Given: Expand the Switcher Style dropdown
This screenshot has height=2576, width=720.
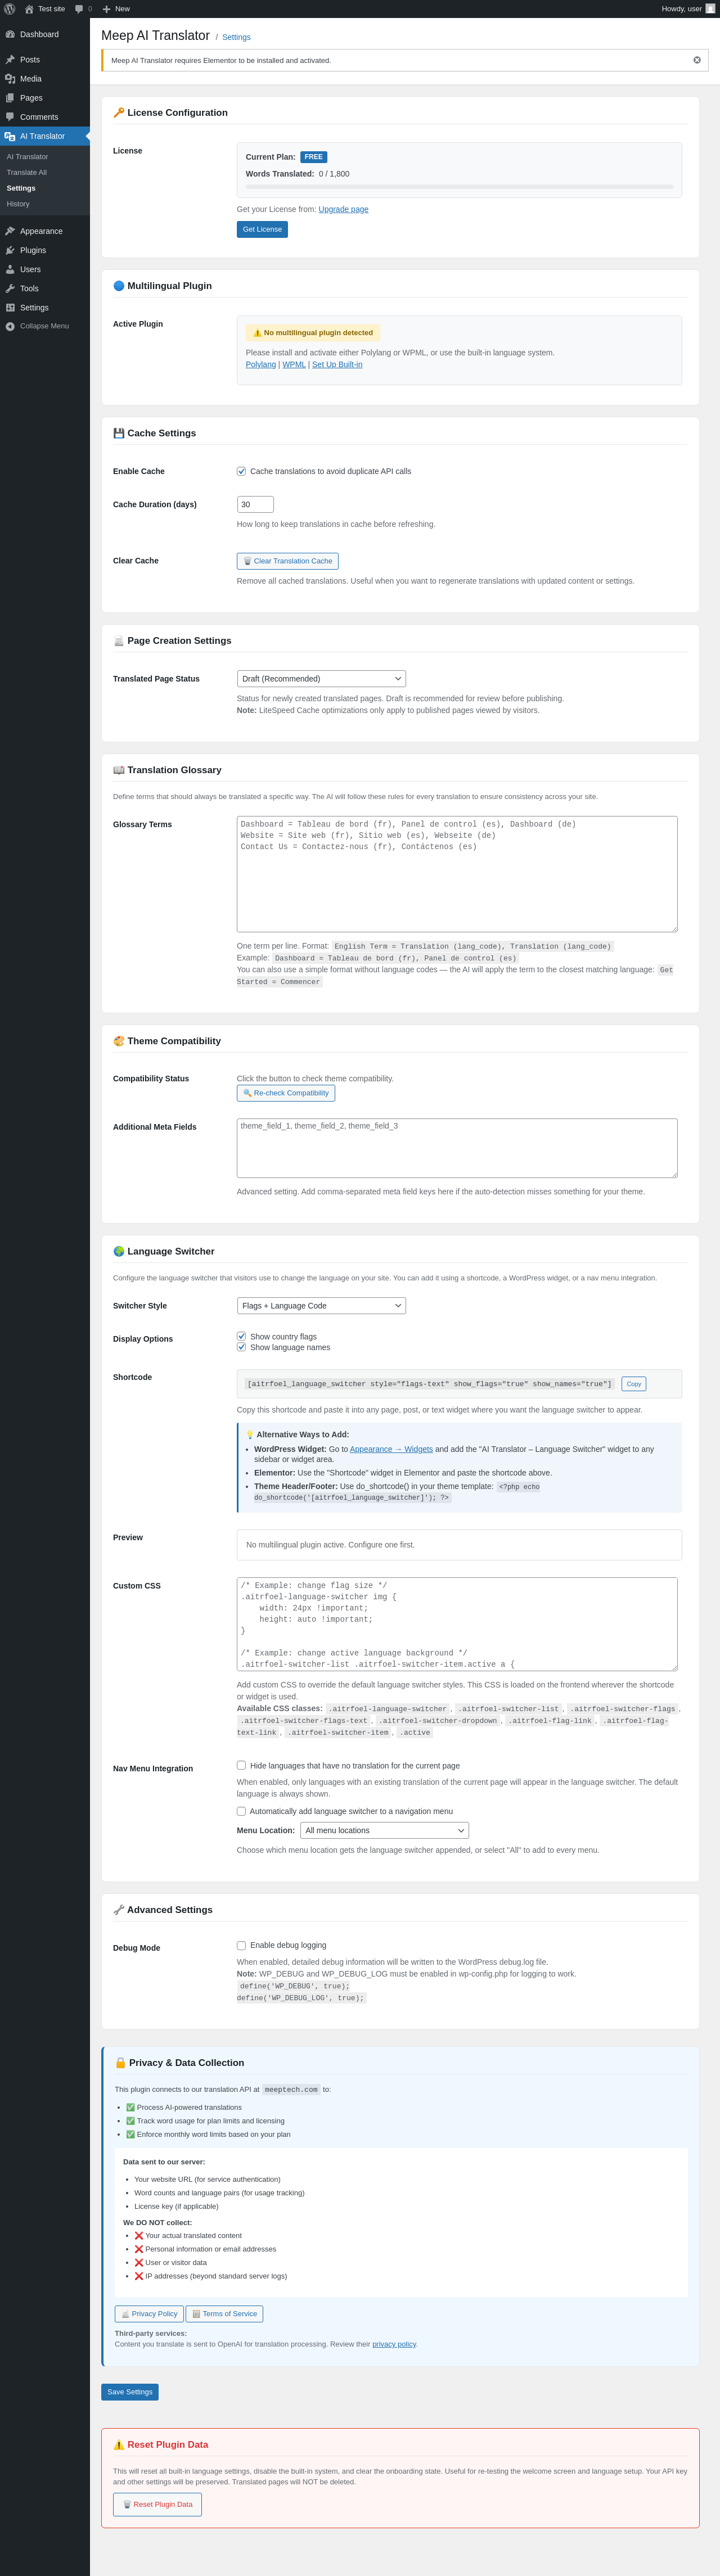Looking at the screenshot, I should (x=321, y=1306).
